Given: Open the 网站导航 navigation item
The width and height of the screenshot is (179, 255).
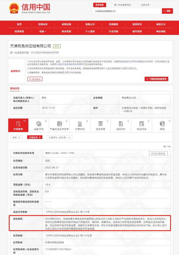Looking at the screenshot, I should [x=161, y=31].
